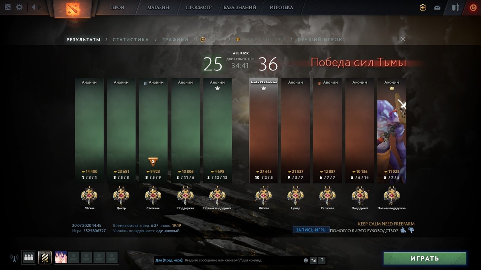Image resolution: width=481 pixels, height=270 pixels.
Task: Click your anime avatar in party bar
Action: 61,257
